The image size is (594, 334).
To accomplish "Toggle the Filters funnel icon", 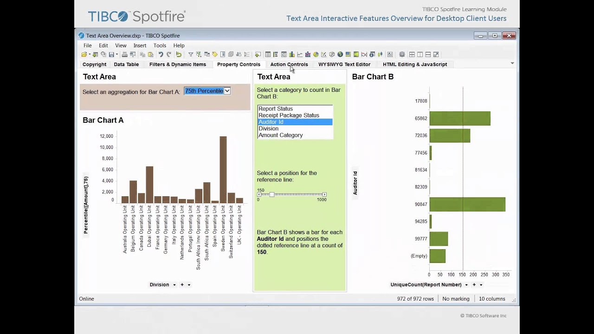I will point(191,54).
